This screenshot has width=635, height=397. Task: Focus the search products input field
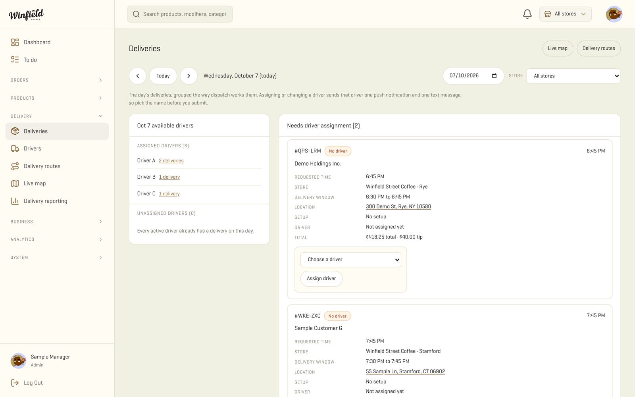click(180, 14)
